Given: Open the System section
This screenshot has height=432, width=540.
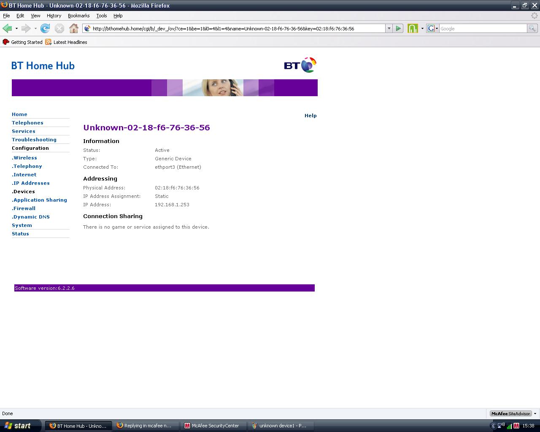Looking at the screenshot, I should tap(22, 225).
